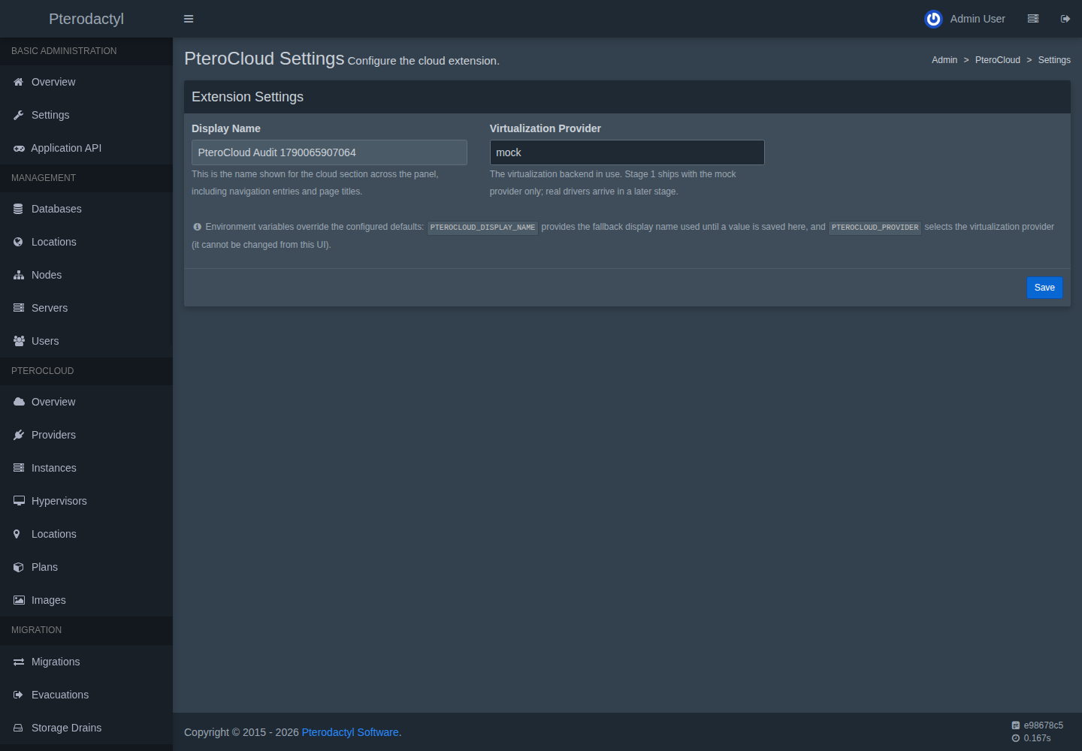
Task: Open the Images page
Action: point(86,600)
